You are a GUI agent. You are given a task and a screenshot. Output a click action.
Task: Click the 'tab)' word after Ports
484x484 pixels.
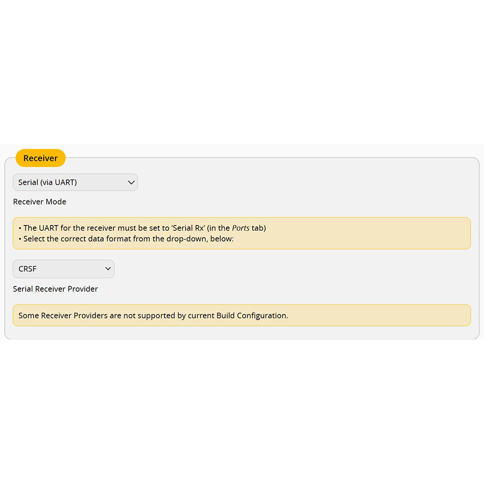259,228
